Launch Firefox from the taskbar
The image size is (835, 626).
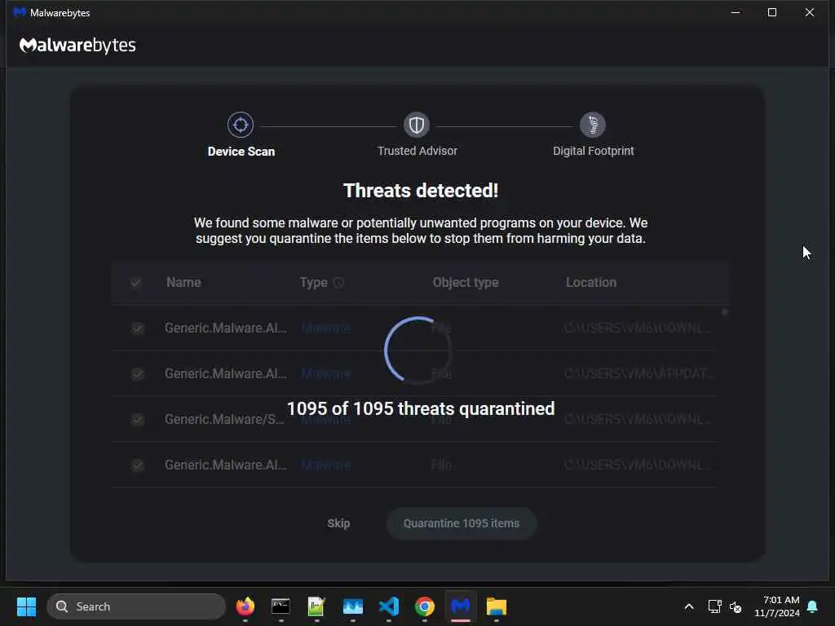245,606
